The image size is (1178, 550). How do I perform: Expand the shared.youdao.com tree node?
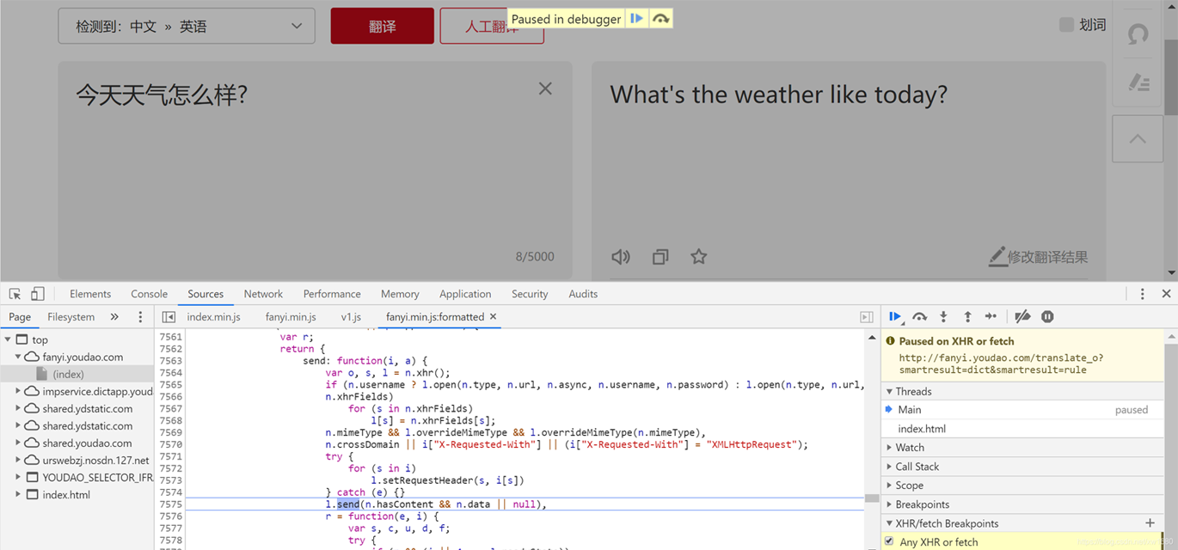[x=18, y=443]
